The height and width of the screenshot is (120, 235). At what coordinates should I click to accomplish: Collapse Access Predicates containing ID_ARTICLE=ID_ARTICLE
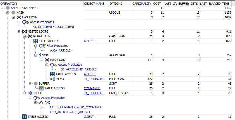coord(47,65)
